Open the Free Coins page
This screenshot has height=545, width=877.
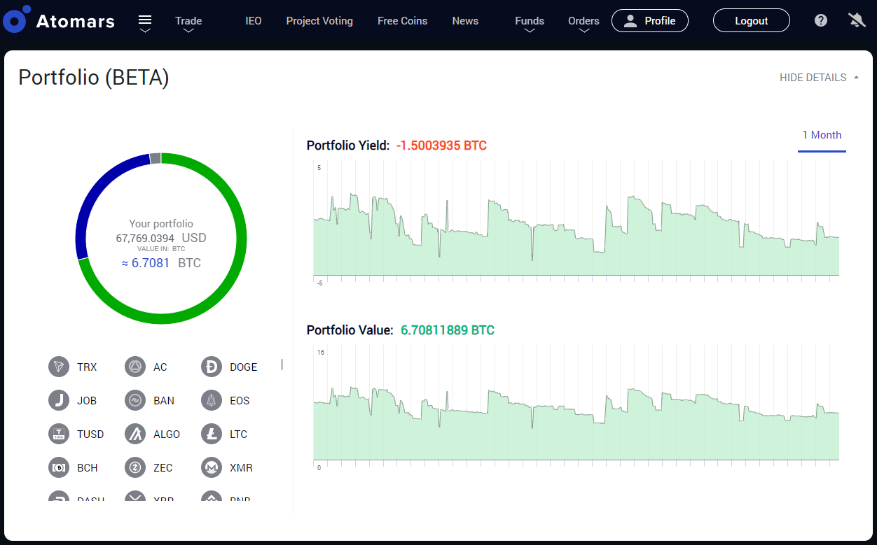point(403,21)
